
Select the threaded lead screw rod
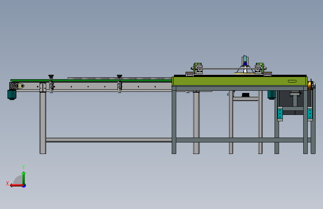[x=229, y=68]
